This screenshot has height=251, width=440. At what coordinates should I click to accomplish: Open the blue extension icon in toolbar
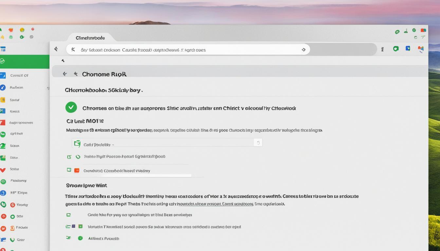408,48
